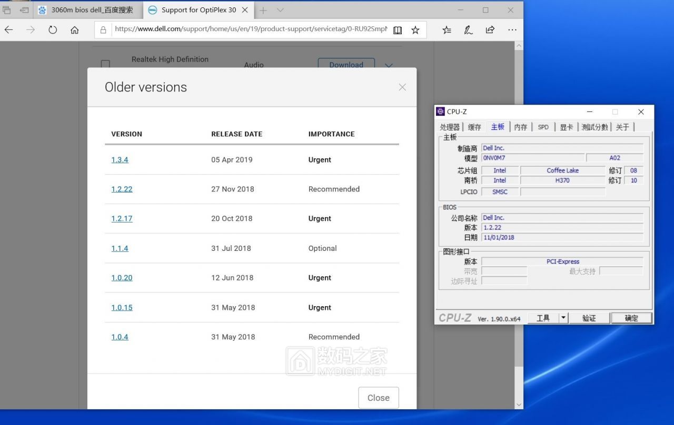The height and width of the screenshot is (425, 674).
Task: Minimize the CPU-Z window
Action: [590, 112]
